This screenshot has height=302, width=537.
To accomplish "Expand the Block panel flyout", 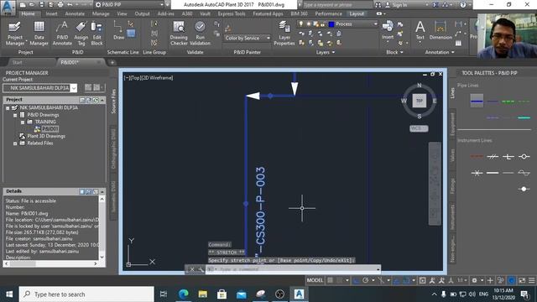I will pyautogui.click(x=394, y=52).
